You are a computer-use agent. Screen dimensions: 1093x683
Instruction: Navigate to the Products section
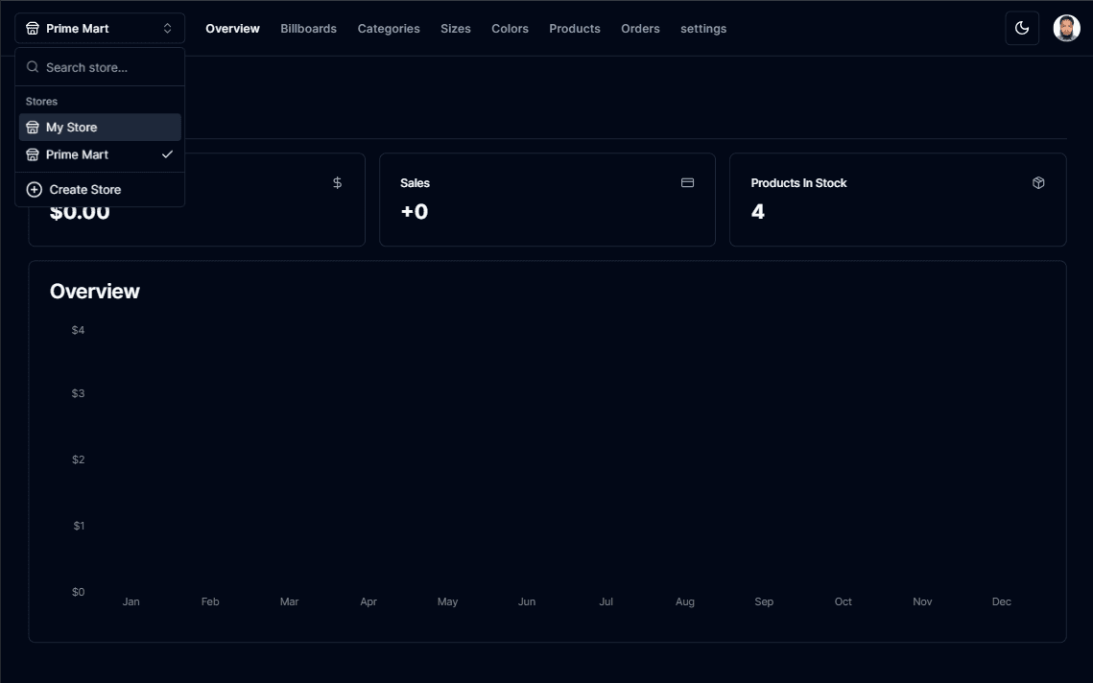pos(574,29)
